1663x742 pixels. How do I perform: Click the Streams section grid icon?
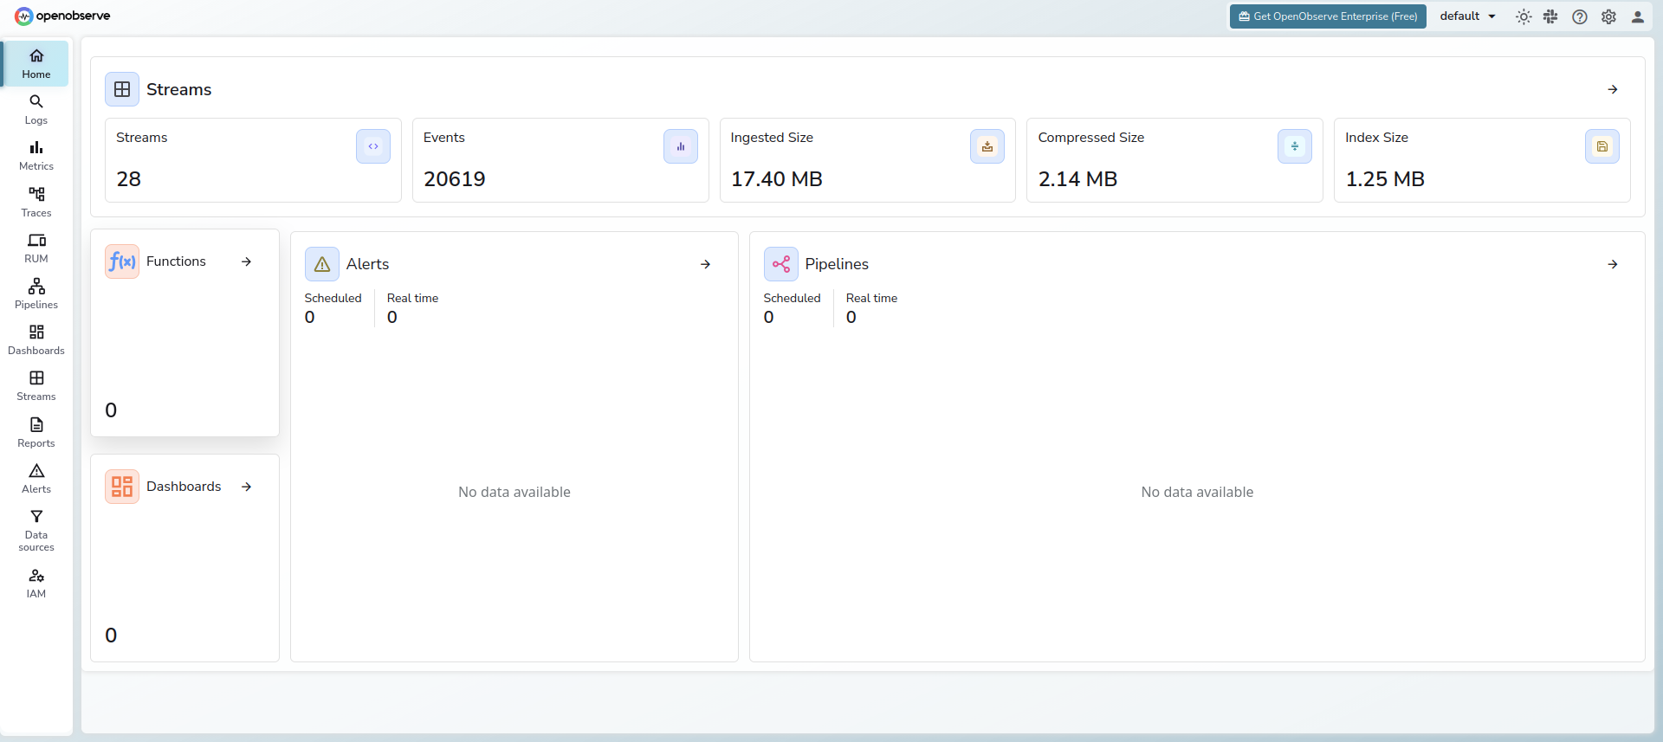pyautogui.click(x=122, y=89)
